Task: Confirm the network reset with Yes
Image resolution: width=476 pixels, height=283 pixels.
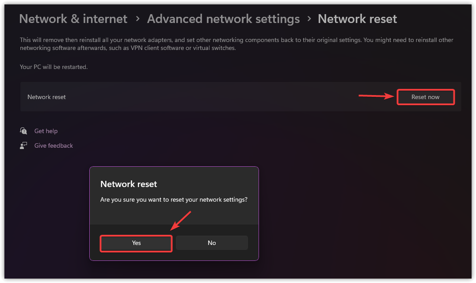Action: 136,243
